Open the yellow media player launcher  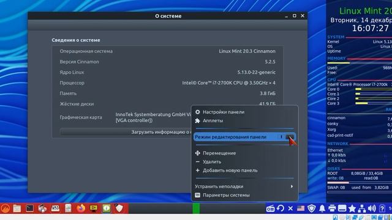94,208
